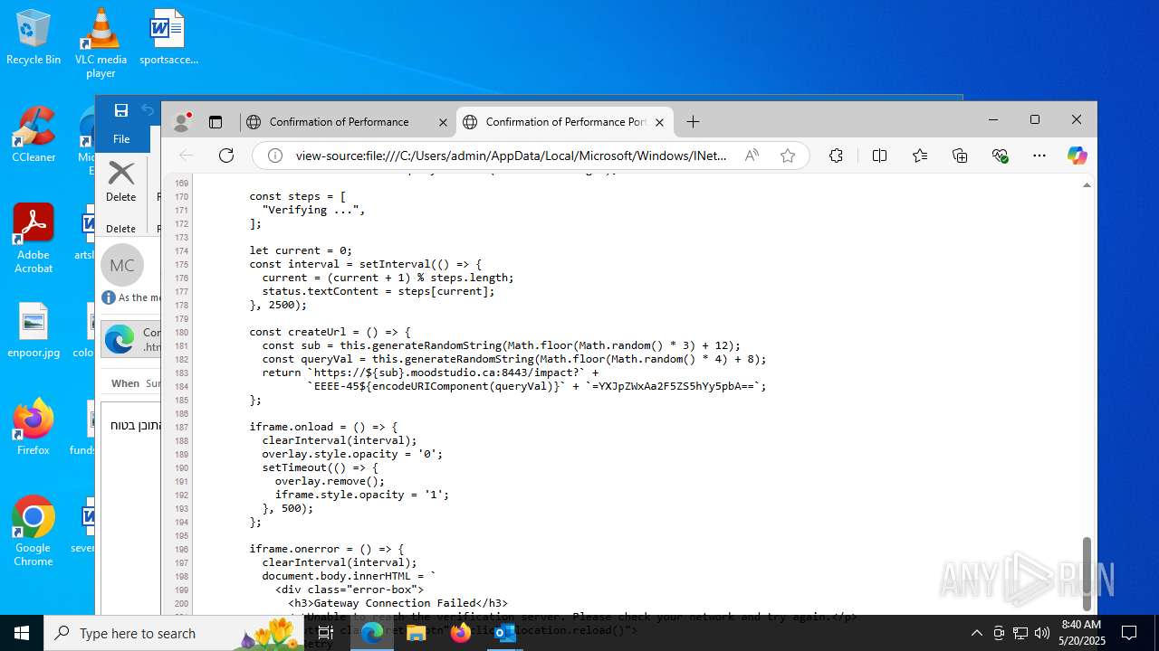The width and height of the screenshot is (1159, 651).
Task: Open the Edge .htm attachment in Outlook
Action: coord(131,339)
